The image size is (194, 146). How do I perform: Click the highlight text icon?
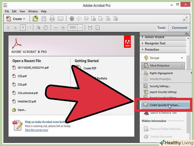coord(86,19)
